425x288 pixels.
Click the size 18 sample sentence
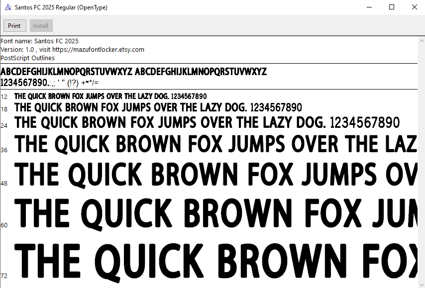[x=158, y=107]
